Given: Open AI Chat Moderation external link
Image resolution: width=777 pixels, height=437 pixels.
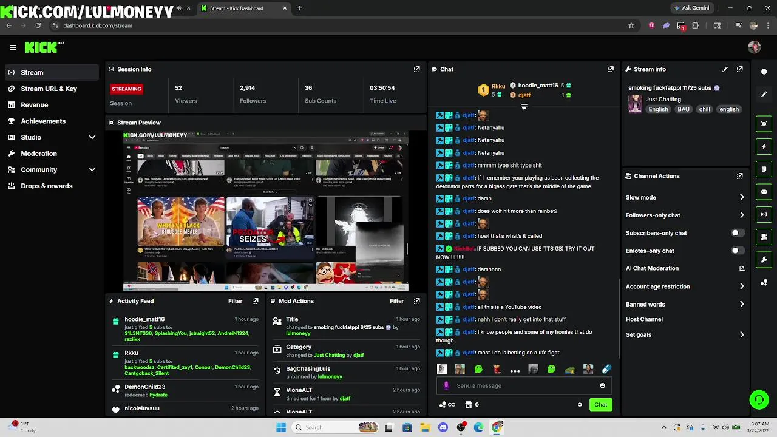Looking at the screenshot, I should 741,268.
